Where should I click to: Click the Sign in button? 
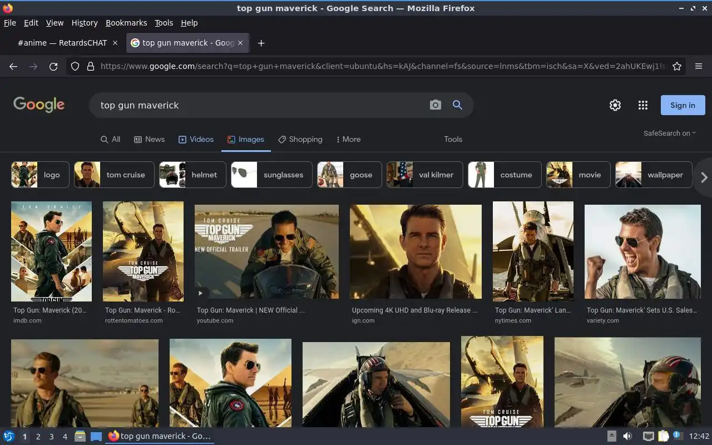(x=683, y=105)
